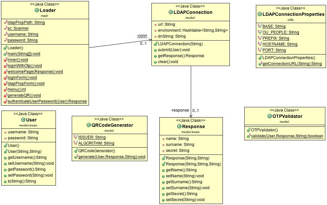
Task: Click the 0..1 multiplicity near -conn
Action: click(143, 44)
